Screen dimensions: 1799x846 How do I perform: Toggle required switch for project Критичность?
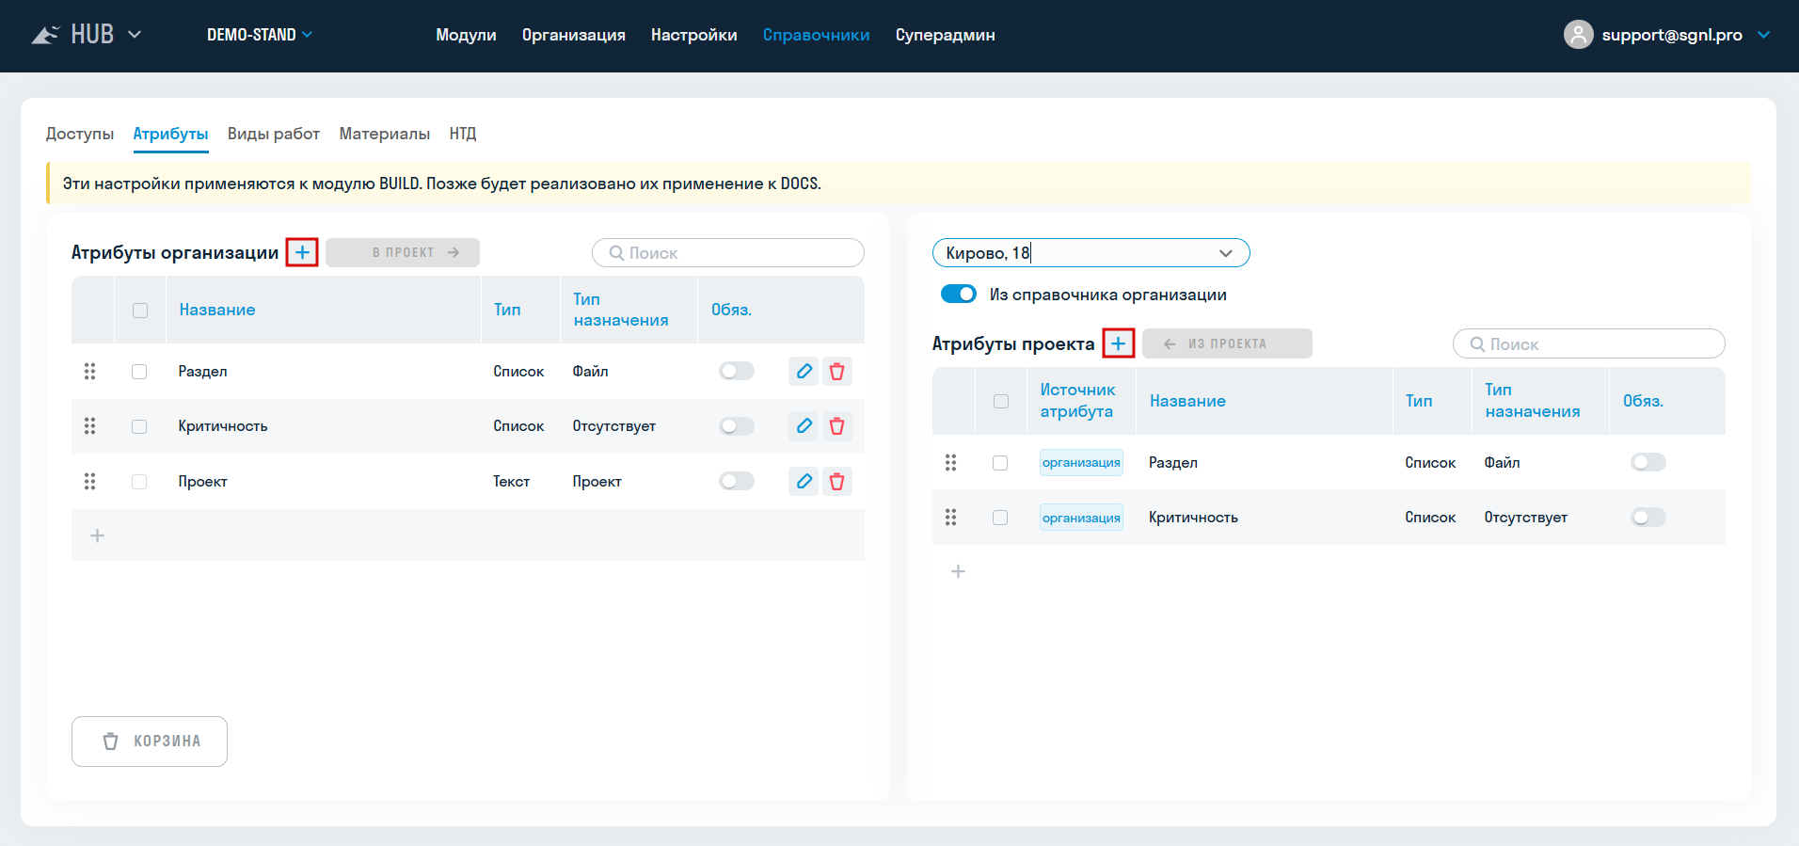coord(1648,517)
